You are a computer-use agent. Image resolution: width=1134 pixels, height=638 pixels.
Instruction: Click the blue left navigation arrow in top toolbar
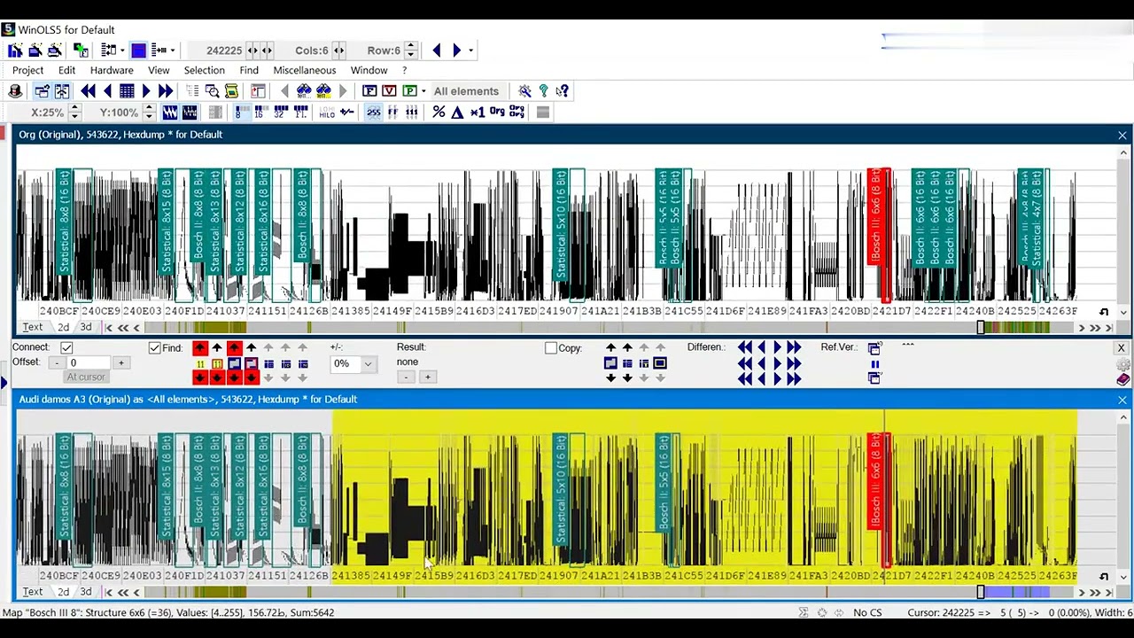click(437, 51)
